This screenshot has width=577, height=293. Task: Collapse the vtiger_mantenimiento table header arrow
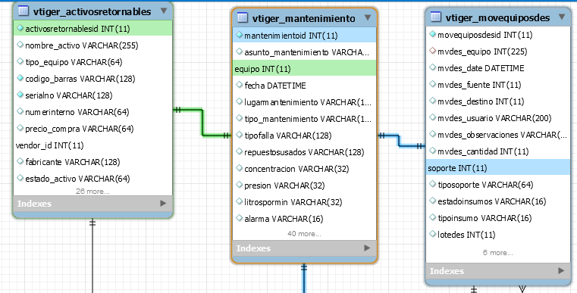coord(368,17)
